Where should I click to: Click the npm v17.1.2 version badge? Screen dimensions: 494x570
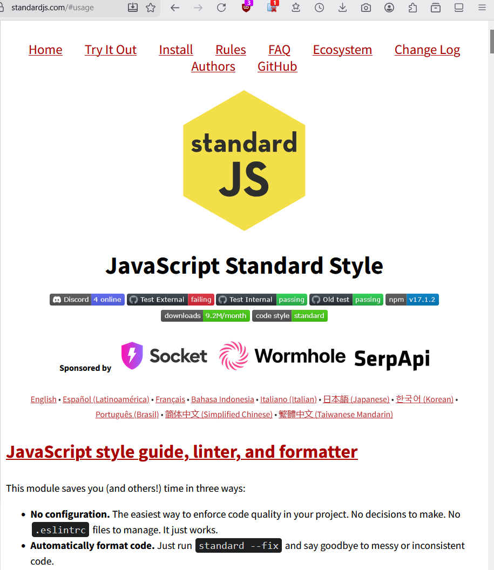pos(412,299)
